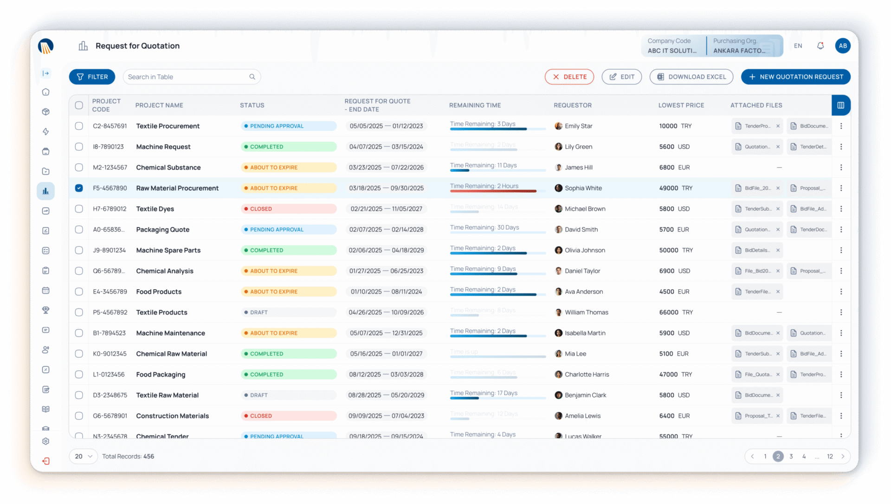Open the column settings icon
Screen dimensions: 891x504
tap(840, 105)
